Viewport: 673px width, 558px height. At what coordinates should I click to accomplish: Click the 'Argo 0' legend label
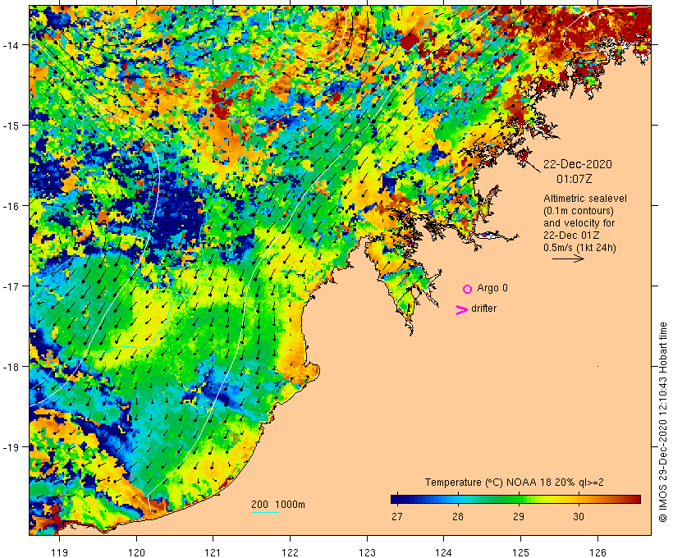click(x=492, y=288)
